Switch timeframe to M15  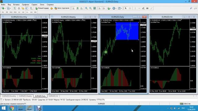click(11, 12)
